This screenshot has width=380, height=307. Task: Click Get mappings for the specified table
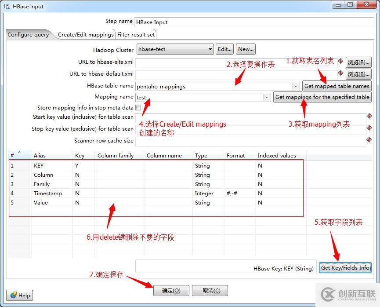322,97
